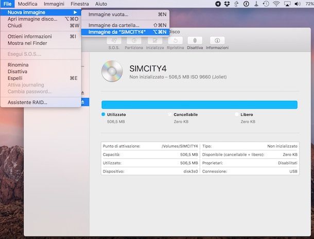Click the Ripristina toolbar icon
This screenshot has width=314, height=239.
coord(175,41)
